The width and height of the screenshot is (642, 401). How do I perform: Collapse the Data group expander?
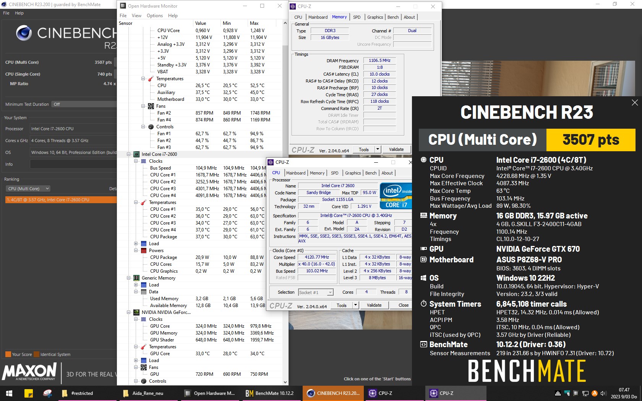(136, 292)
